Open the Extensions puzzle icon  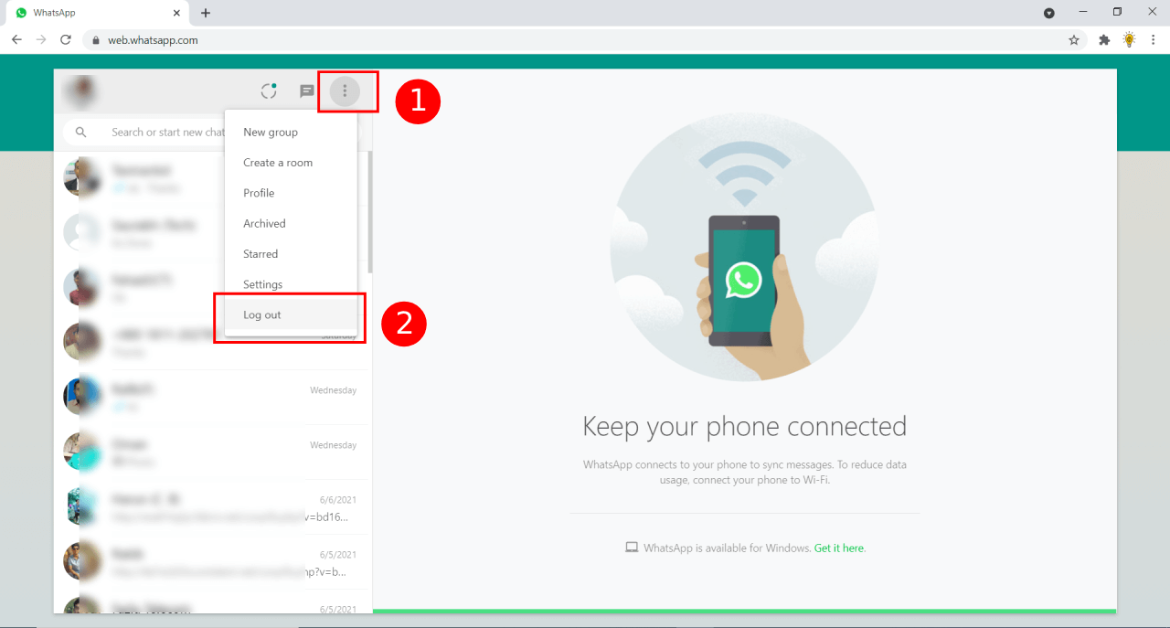[x=1104, y=40]
